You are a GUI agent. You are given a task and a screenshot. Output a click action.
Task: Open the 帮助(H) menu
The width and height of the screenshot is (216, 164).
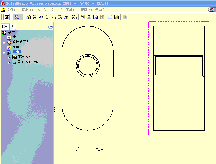[x=101, y=10]
